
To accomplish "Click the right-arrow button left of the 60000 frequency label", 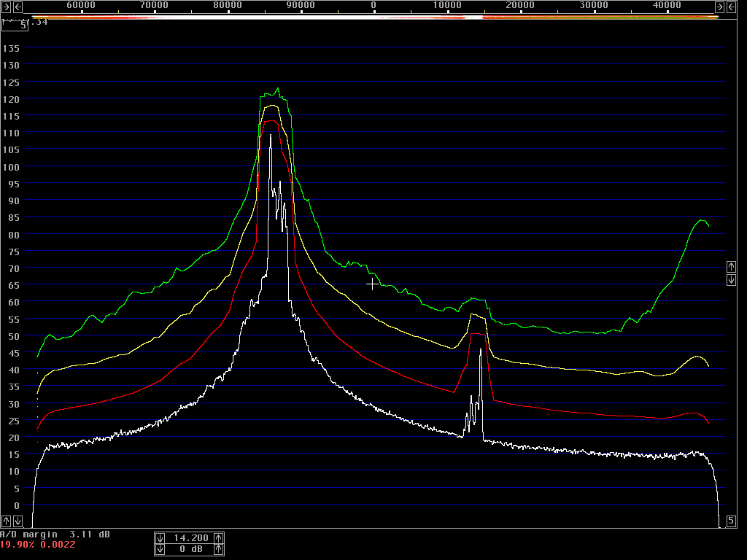I will click(6, 7).
